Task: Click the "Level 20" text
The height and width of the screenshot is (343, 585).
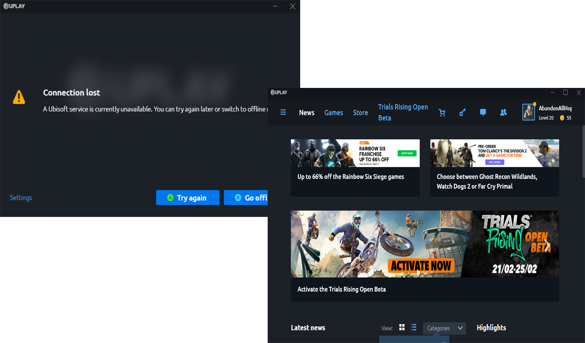Action: pos(546,118)
